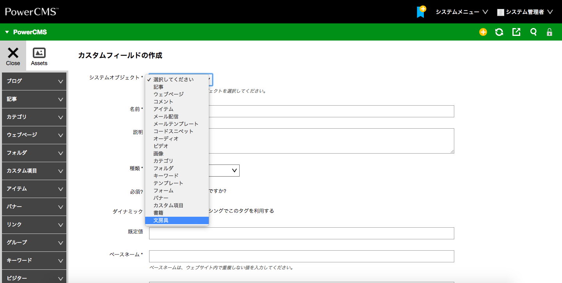
Task: Select メール配信 from the object list
Action: 177,117
